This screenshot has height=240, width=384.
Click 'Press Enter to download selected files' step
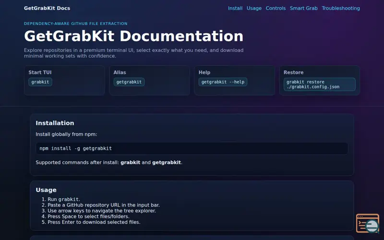click(94, 222)
